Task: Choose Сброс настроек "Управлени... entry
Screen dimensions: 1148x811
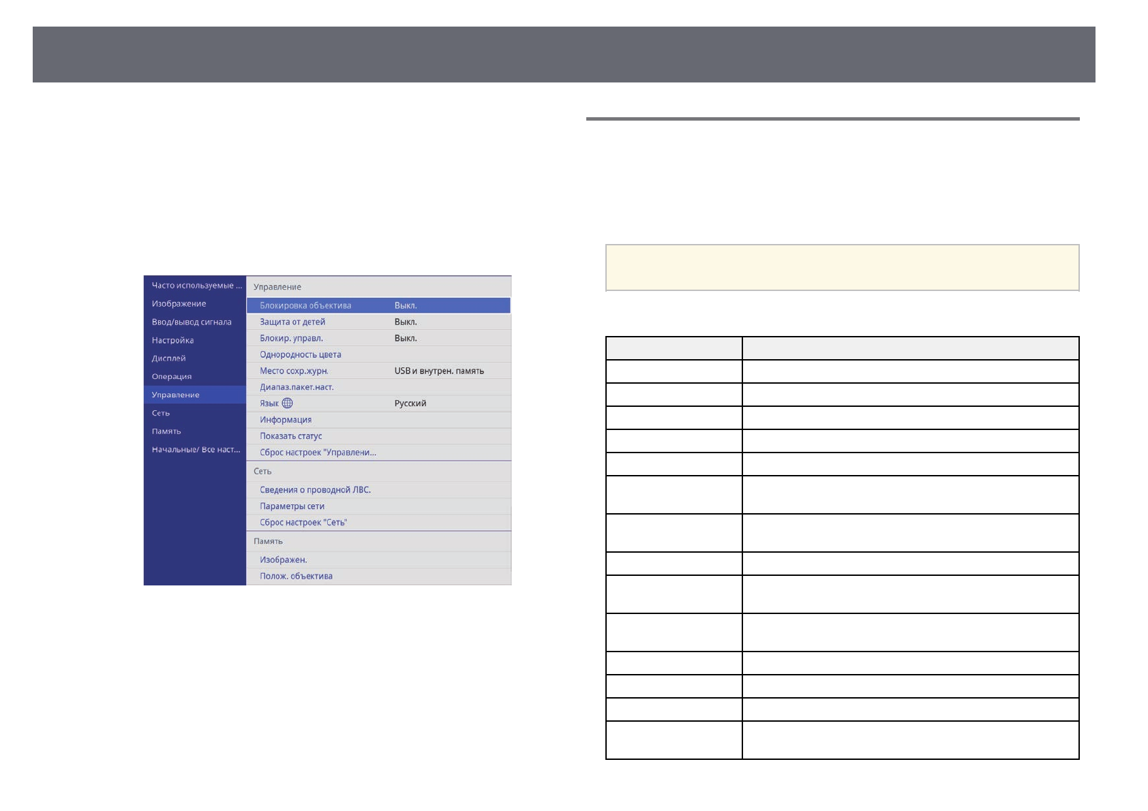Action: tap(378, 453)
